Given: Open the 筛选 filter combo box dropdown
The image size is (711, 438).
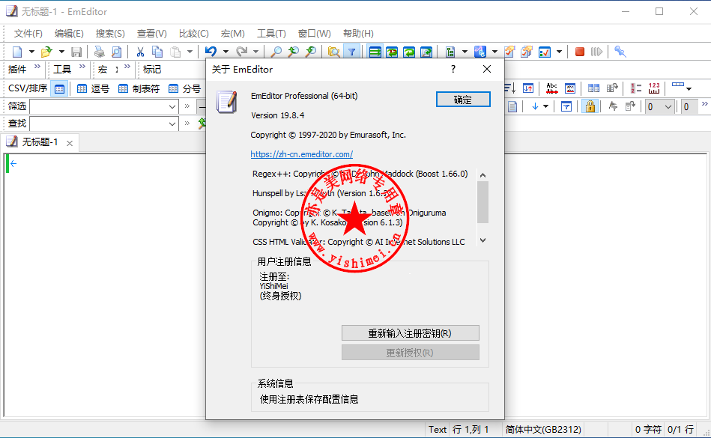Looking at the screenshot, I should click(x=172, y=106).
